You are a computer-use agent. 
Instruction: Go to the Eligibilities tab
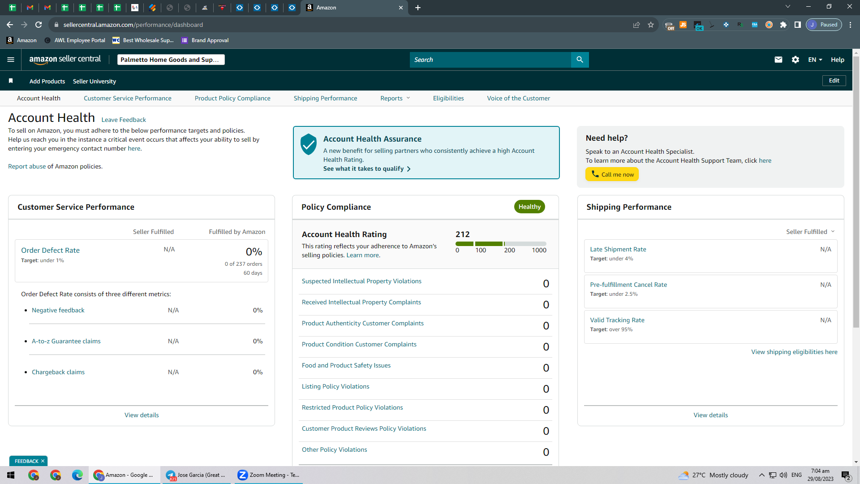[x=448, y=98]
